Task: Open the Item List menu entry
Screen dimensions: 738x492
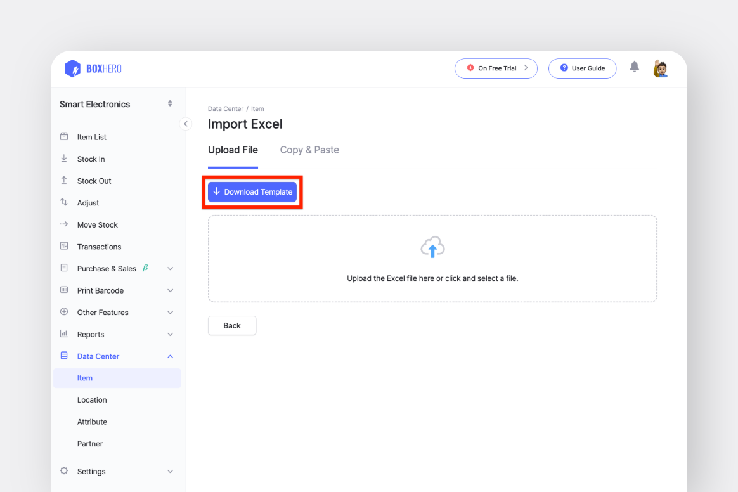Action: (91, 137)
